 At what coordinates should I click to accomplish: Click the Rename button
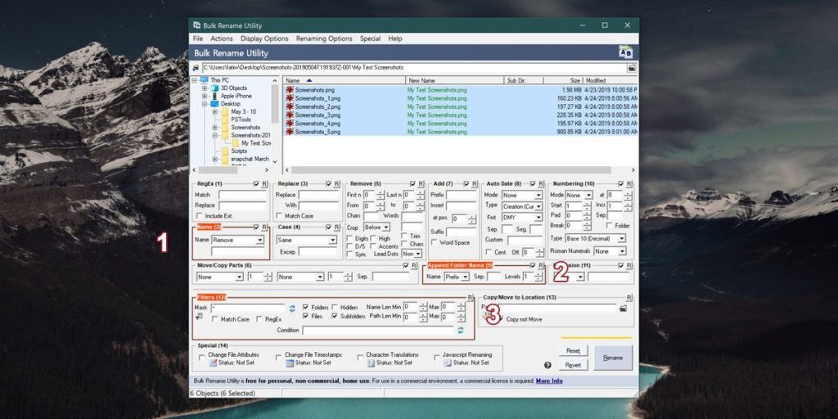612,358
